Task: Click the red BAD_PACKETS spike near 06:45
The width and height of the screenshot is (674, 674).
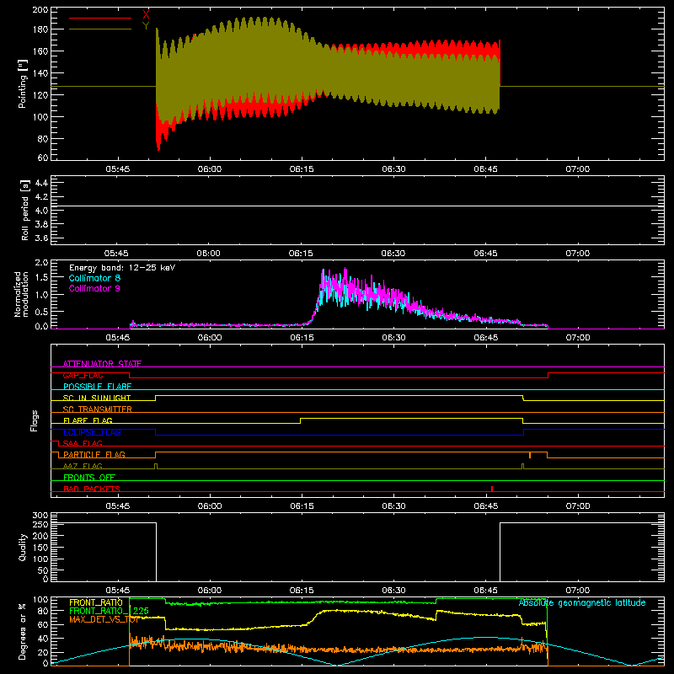Action: [492, 489]
